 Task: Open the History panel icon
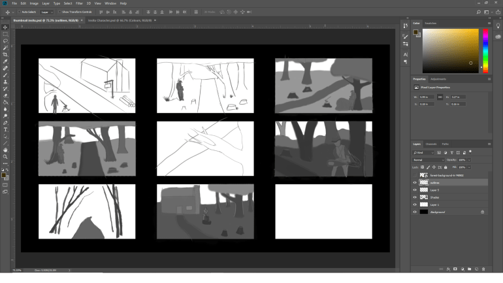[x=406, y=25]
